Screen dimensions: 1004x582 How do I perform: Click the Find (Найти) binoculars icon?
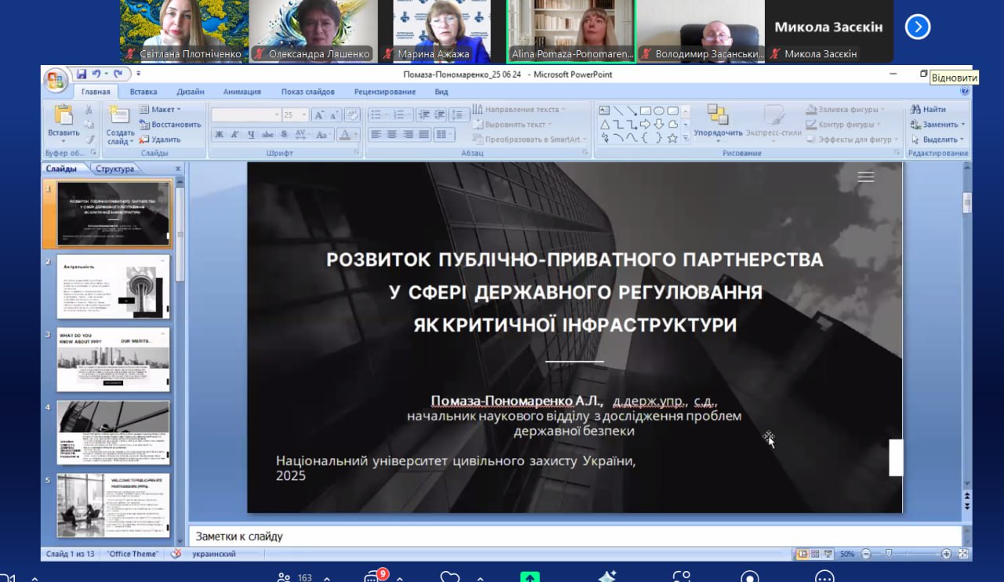tap(915, 110)
